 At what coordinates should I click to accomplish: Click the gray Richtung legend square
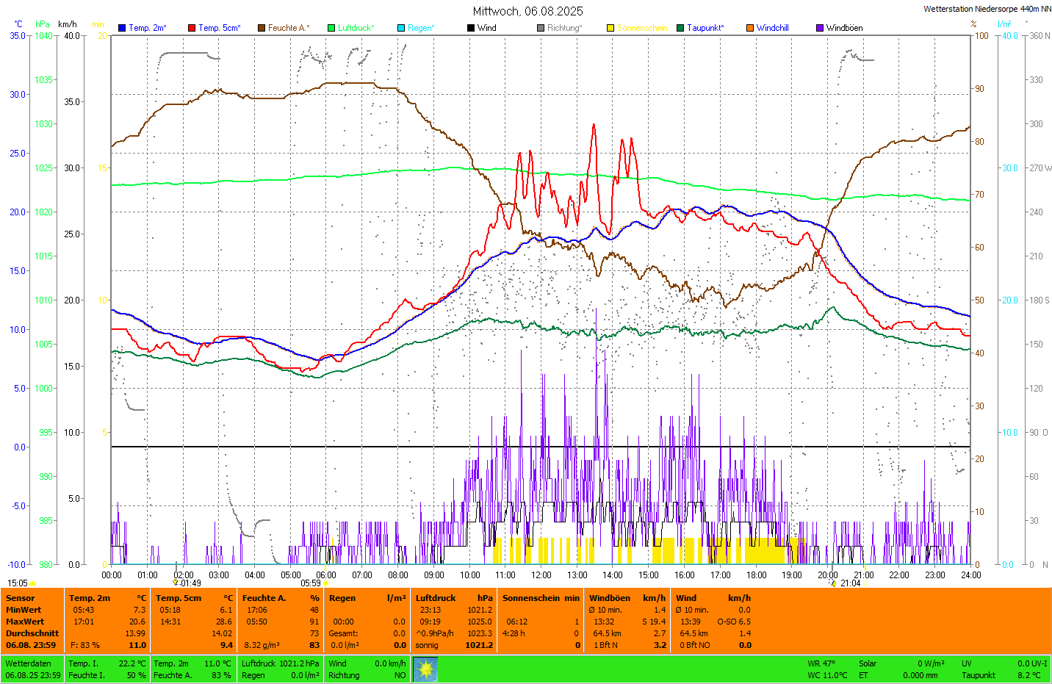(541, 28)
